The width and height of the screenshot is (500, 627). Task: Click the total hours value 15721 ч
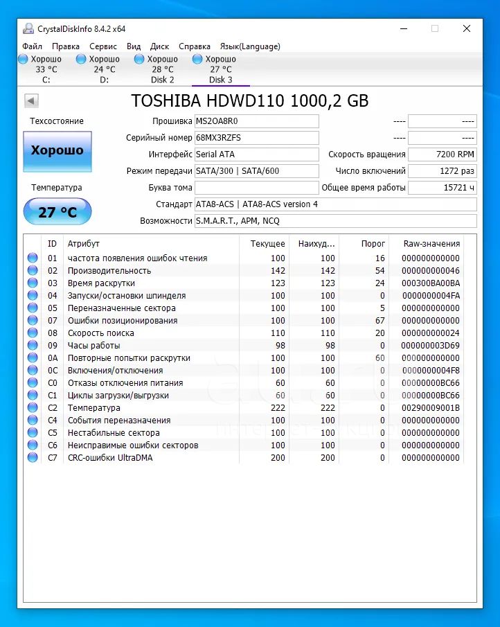(443, 188)
